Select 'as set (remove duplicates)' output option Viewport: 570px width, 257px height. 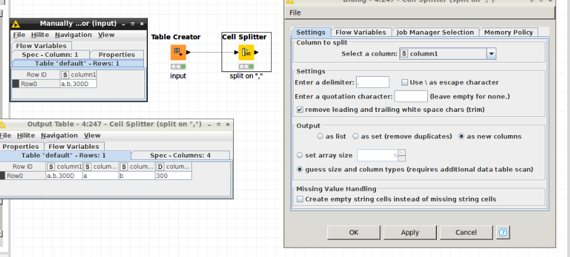click(x=355, y=136)
